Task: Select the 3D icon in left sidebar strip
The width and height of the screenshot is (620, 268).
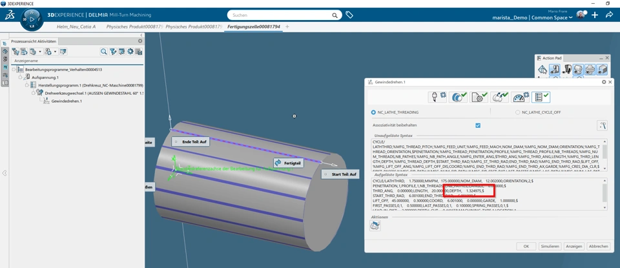Action: (5, 59)
